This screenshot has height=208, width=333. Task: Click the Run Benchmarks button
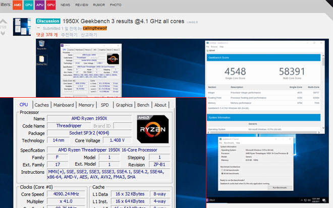280,188
